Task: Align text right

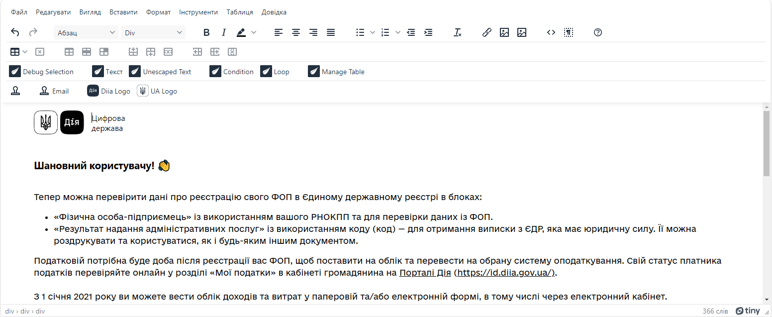Action: click(x=313, y=32)
